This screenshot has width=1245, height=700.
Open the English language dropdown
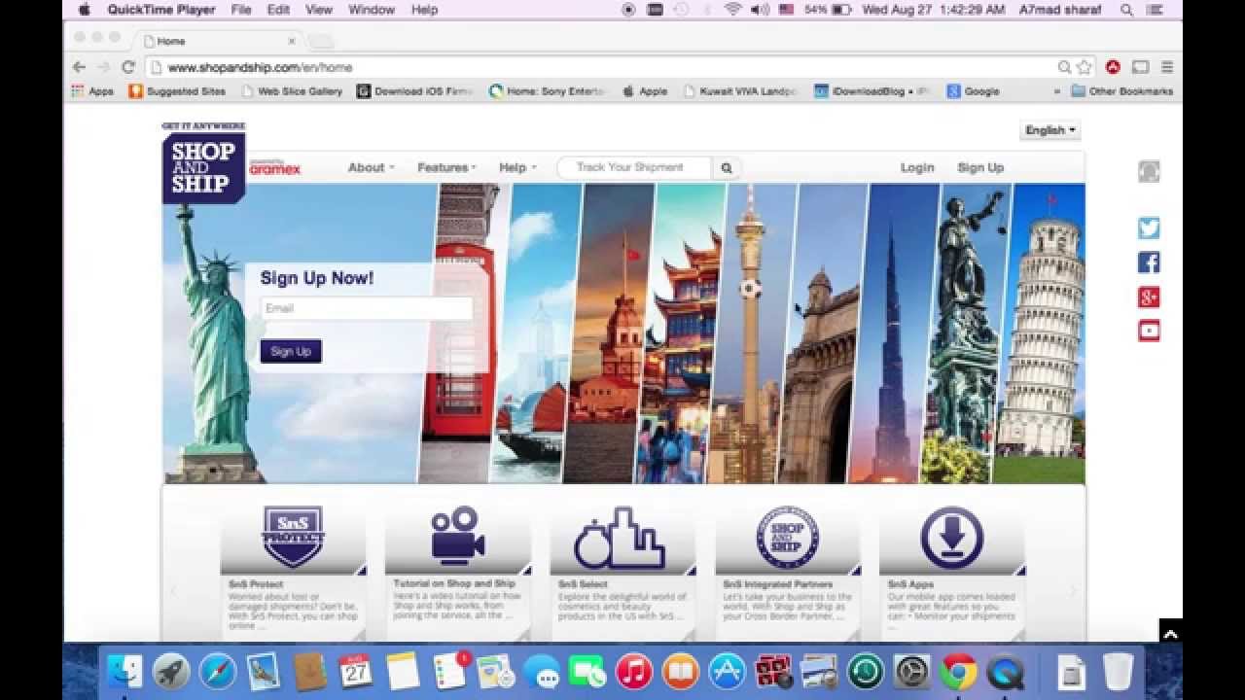1050,130
